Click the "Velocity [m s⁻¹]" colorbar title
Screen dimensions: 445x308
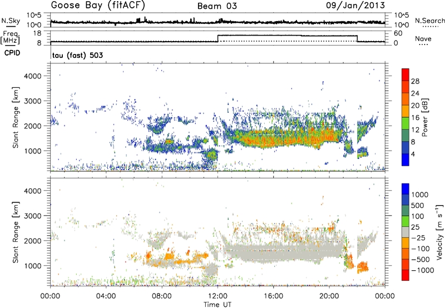(x=439, y=232)
